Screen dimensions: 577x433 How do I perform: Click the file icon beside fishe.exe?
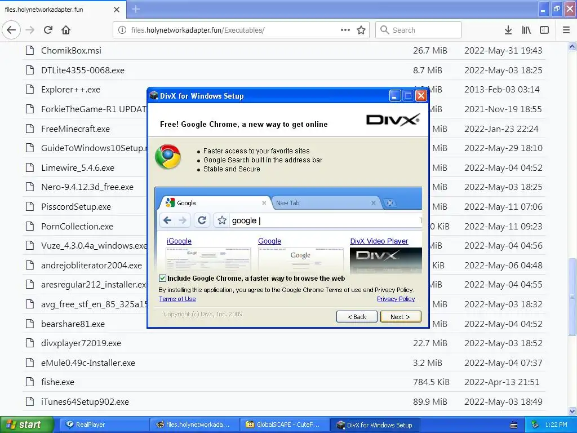pyautogui.click(x=30, y=382)
